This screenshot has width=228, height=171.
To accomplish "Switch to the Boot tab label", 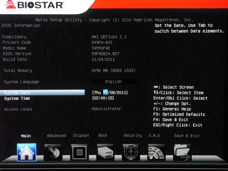I will (103, 135).
